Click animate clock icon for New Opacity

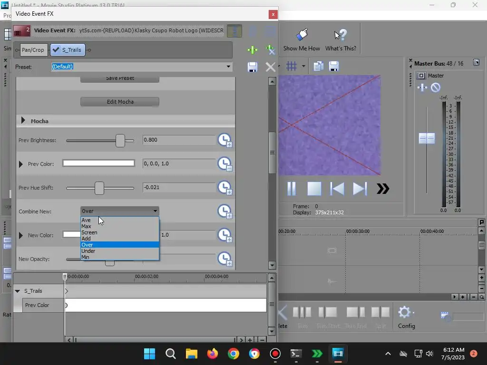pyautogui.click(x=225, y=259)
